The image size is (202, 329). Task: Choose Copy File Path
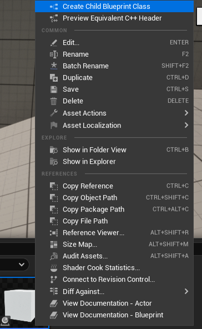114,221
